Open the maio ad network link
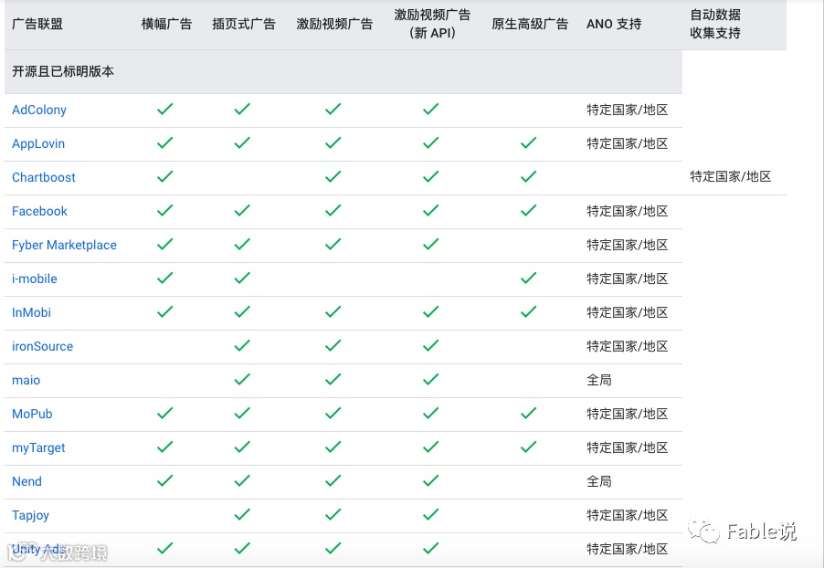 coord(26,380)
